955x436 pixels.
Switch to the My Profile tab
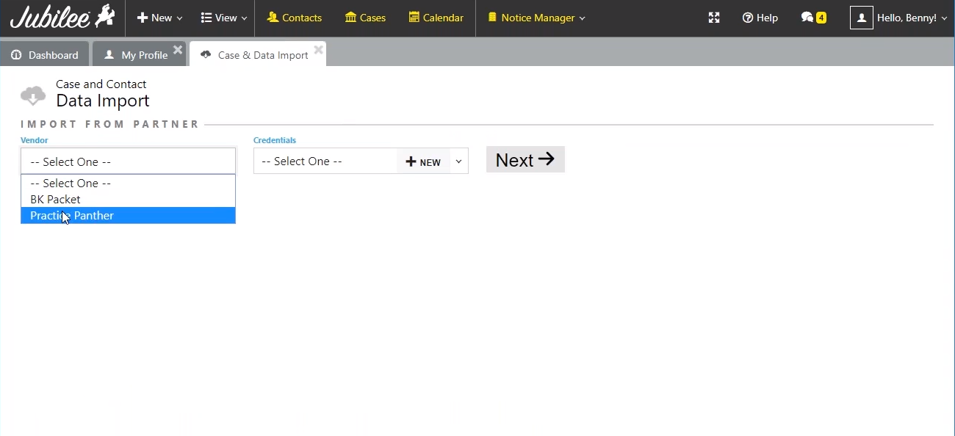136,55
